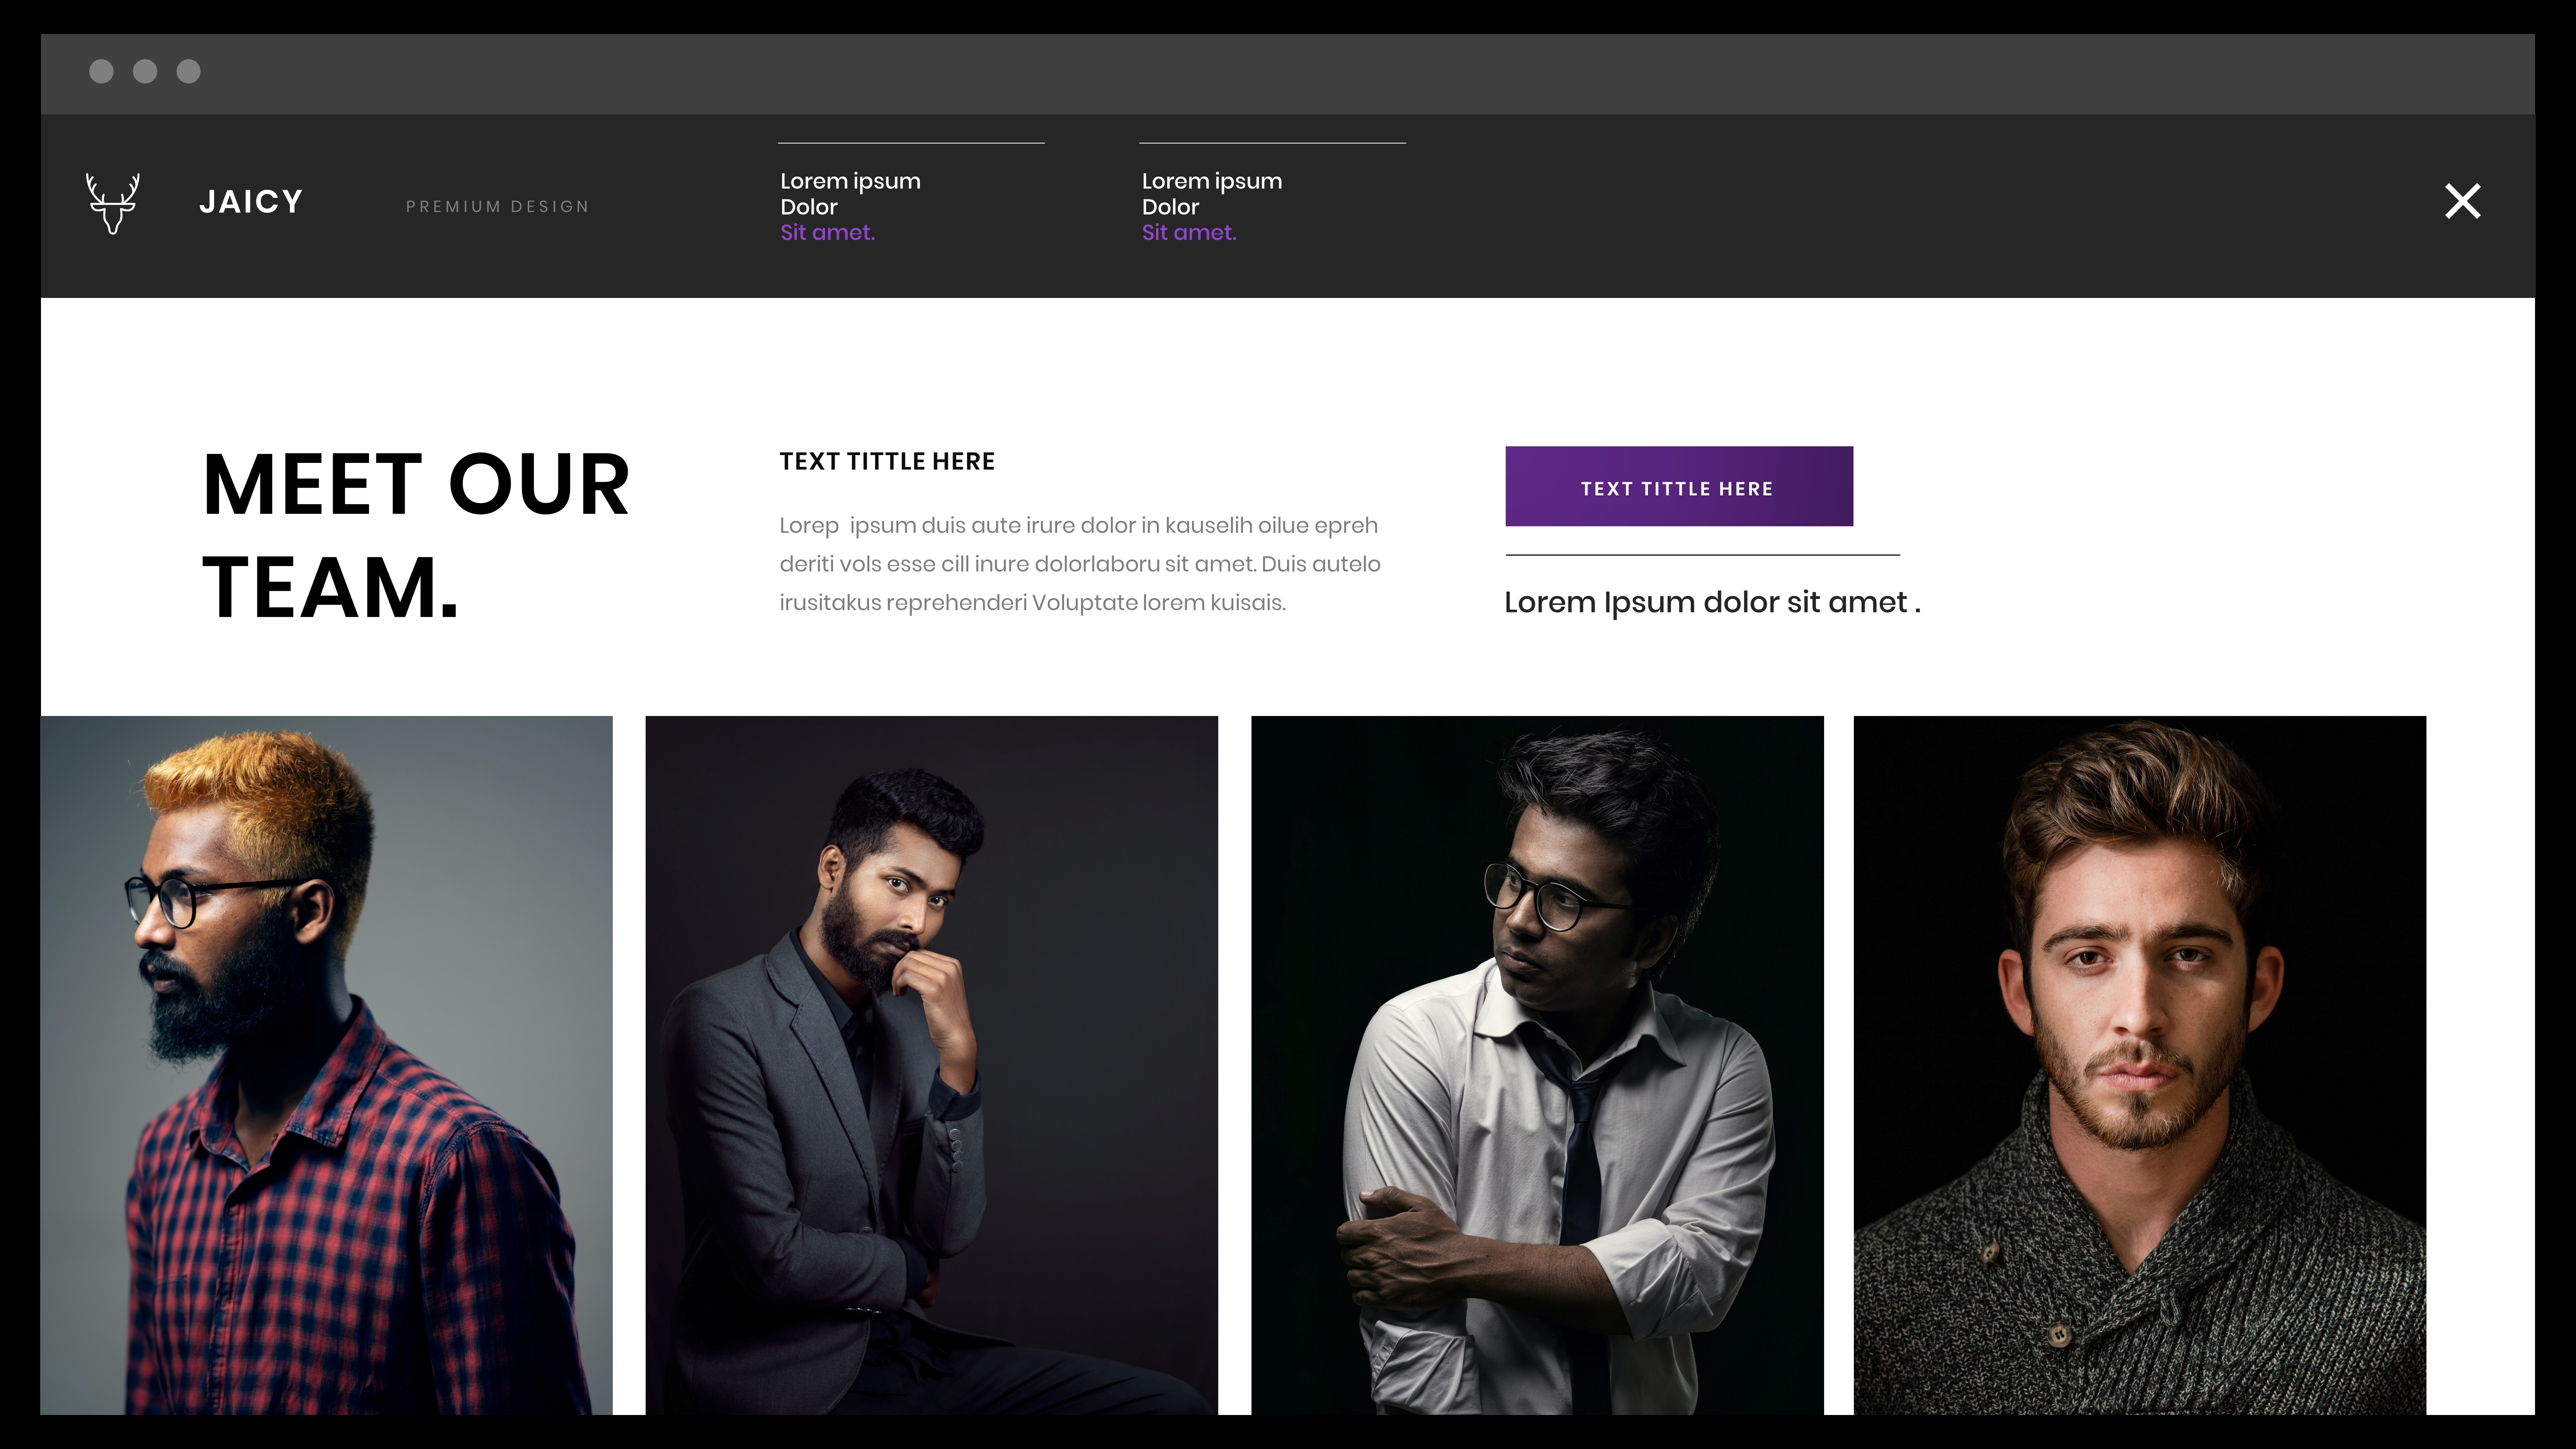Click the third gray window dot
Image resolution: width=2576 pixels, height=1449 pixels.
189,71
